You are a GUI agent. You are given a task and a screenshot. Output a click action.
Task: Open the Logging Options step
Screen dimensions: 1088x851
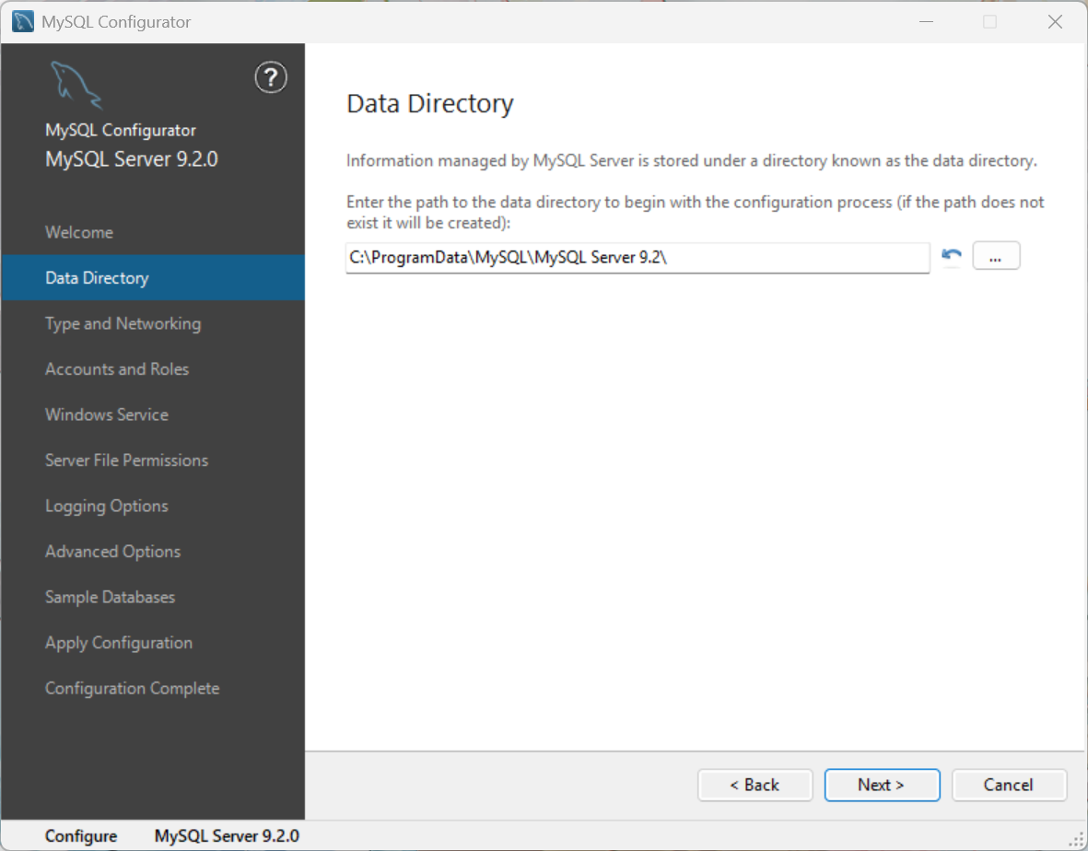point(153,506)
